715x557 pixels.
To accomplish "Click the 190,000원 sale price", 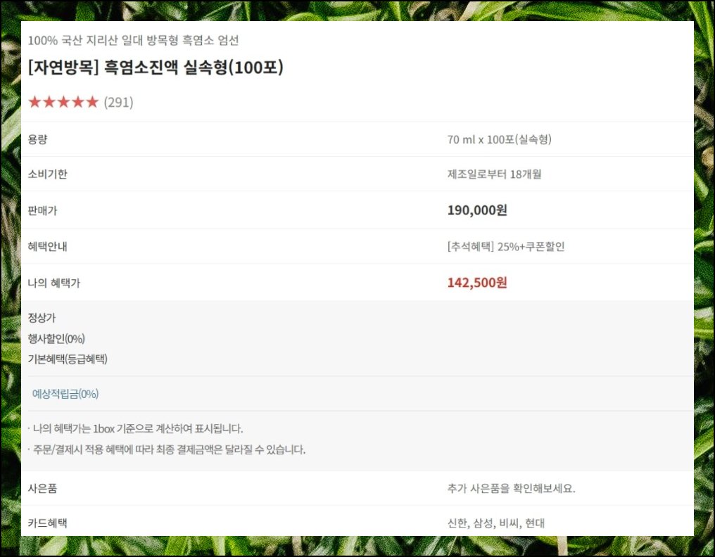I will [x=477, y=210].
